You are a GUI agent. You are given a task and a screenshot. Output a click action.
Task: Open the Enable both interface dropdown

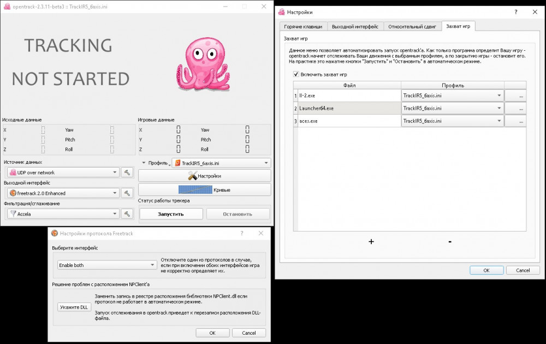(107, 265)
